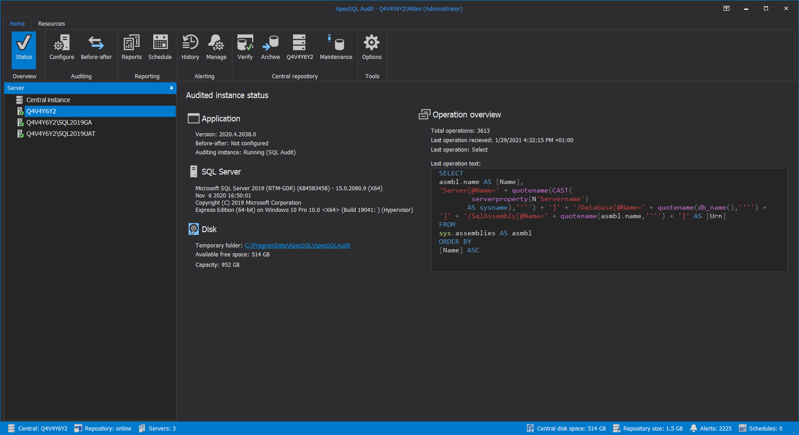Archive the central repository
Viewport: 799px width, 435px height.
[x=270, y=47]
